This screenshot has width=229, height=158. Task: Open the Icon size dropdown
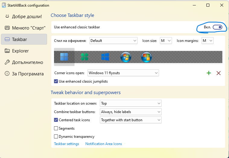click(166, 41)
